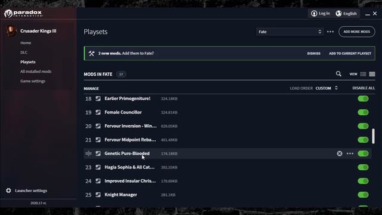
Task: Click the Hagia Sophia mod source icon
Action: [98, 167]
